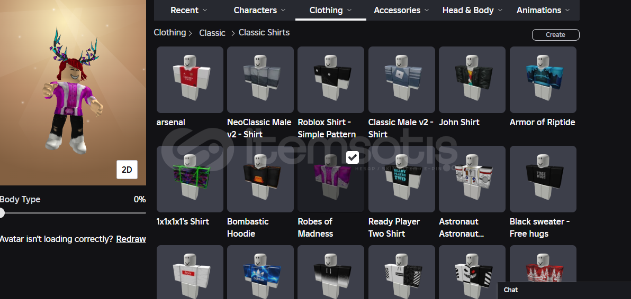Select Roblox Shirt Simple Pattern thumbnail
The image size is (631, 299).
[331, 79]
